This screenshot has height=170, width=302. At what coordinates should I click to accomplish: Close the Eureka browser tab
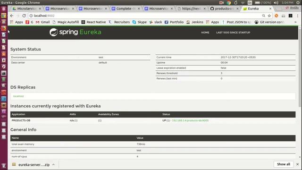270,8
